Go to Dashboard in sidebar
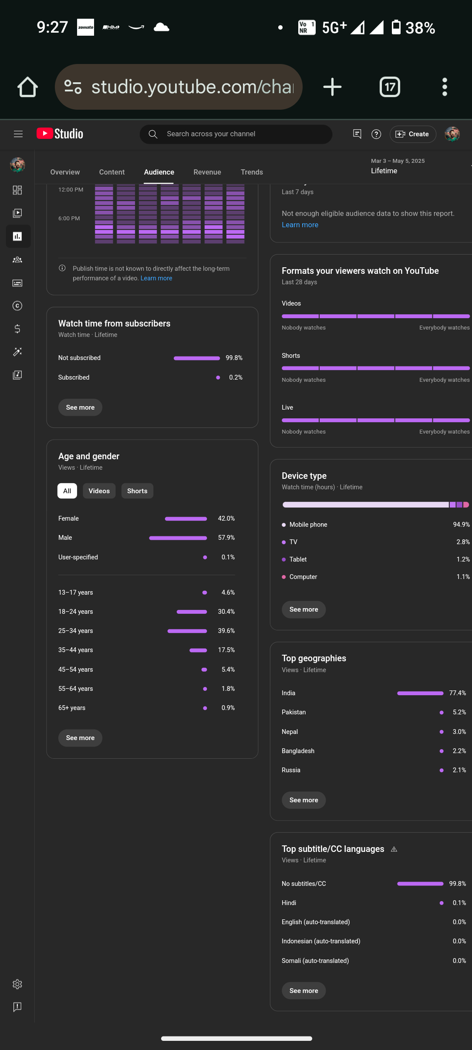 click(17, 190)
